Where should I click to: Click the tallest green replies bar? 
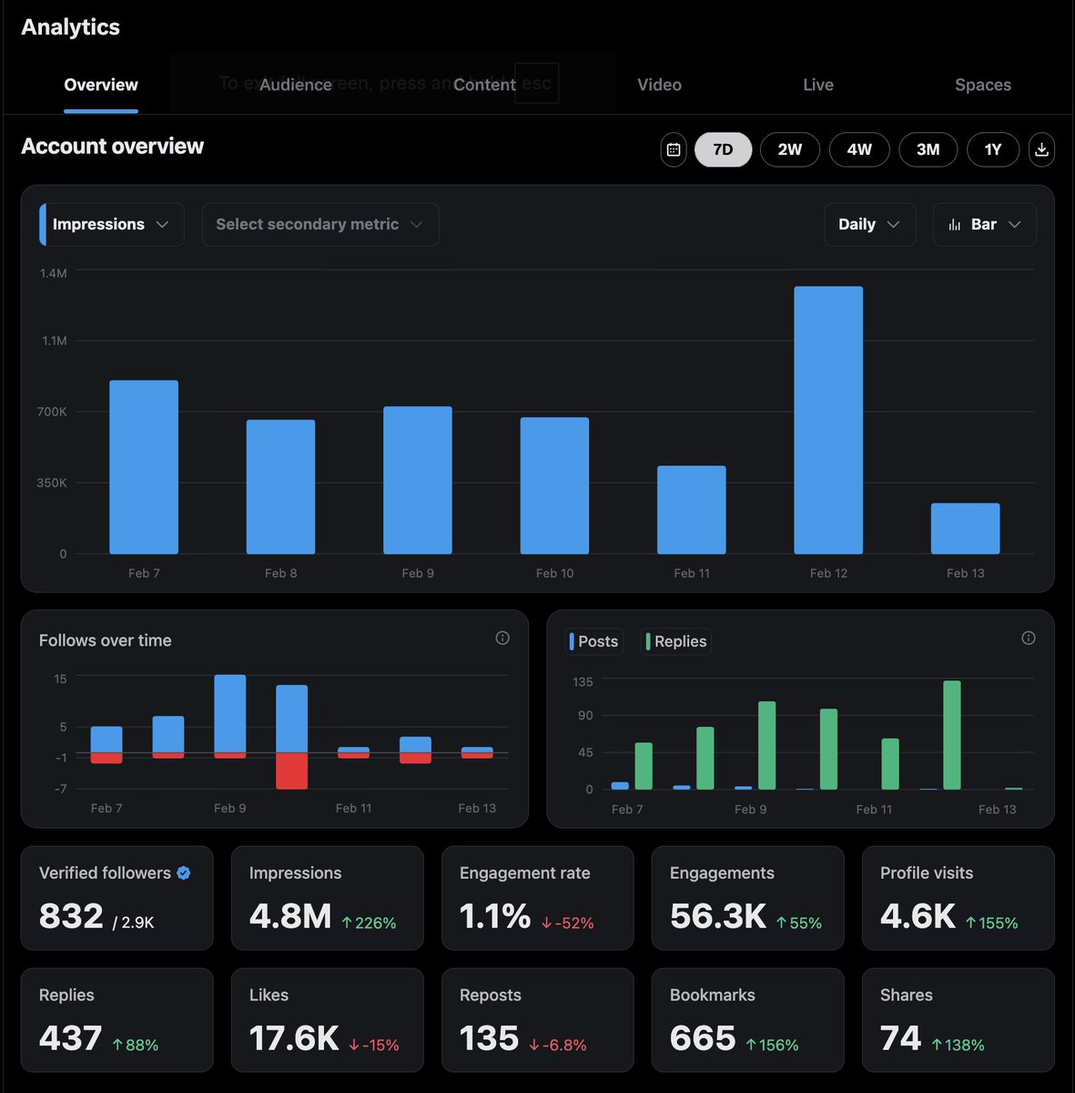[952, 735]
